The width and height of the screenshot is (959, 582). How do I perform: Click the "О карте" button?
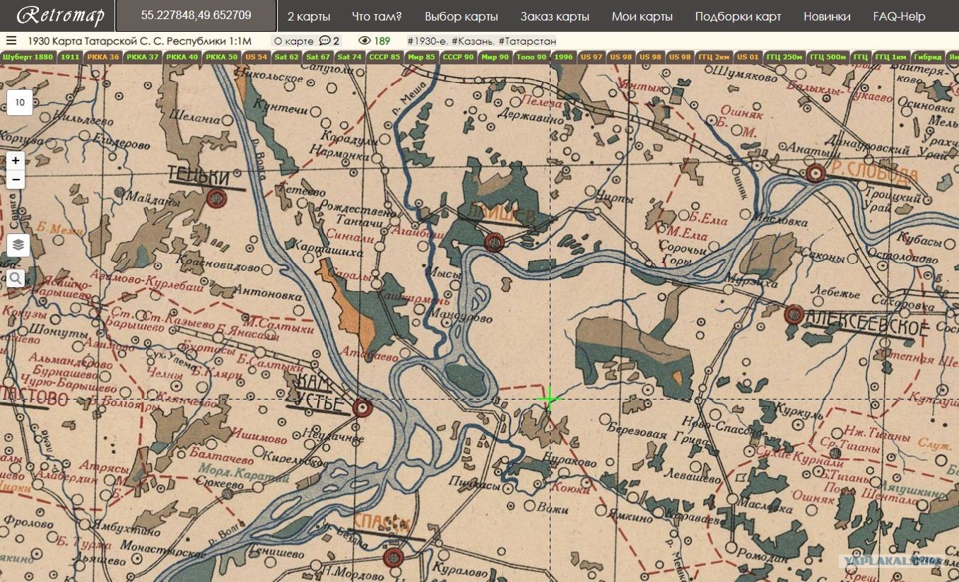click(293, 41)
